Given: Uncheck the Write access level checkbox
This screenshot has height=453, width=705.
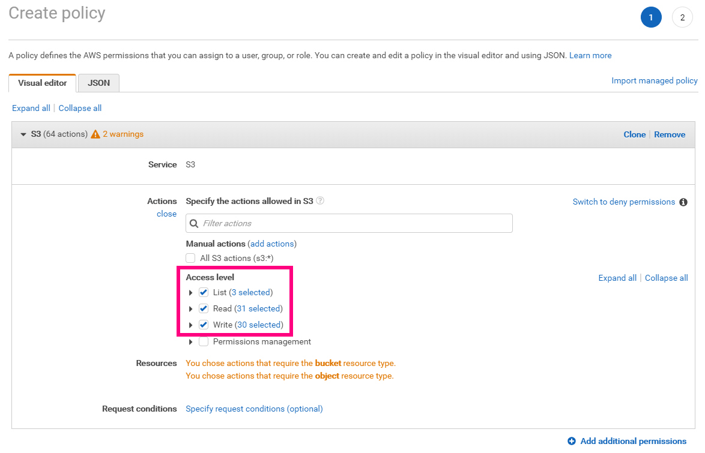Looking at the screenshot, I should point(204,325).
